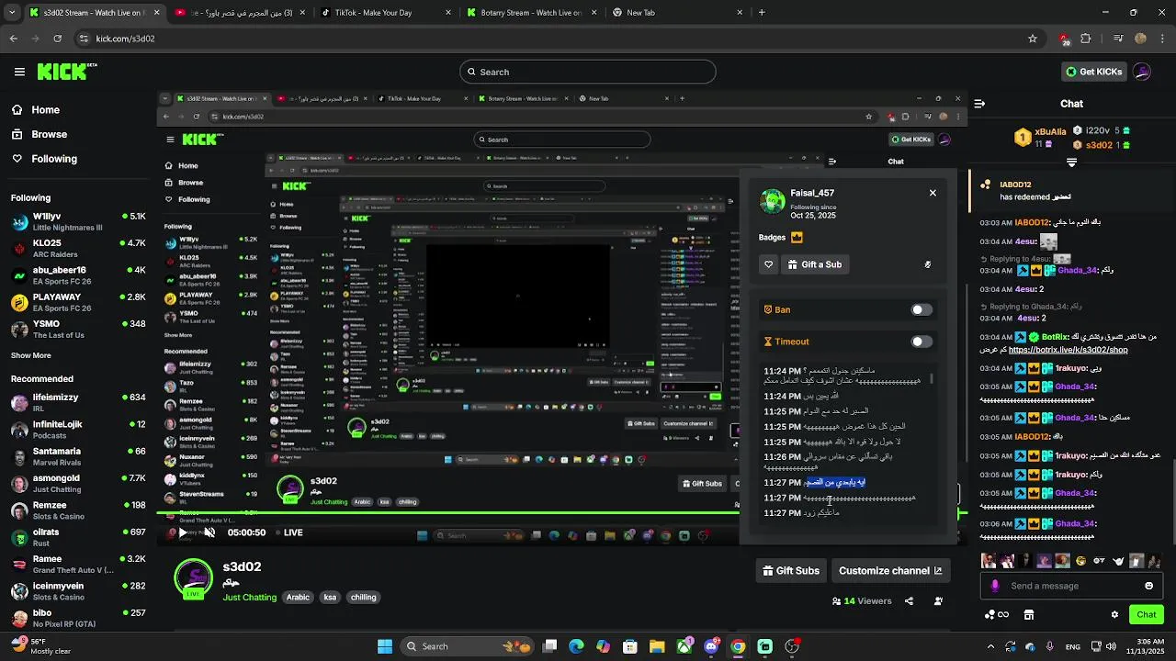Toggle the Ban switch
Viewport: 1176px width, 661px height.
[922, 309]
